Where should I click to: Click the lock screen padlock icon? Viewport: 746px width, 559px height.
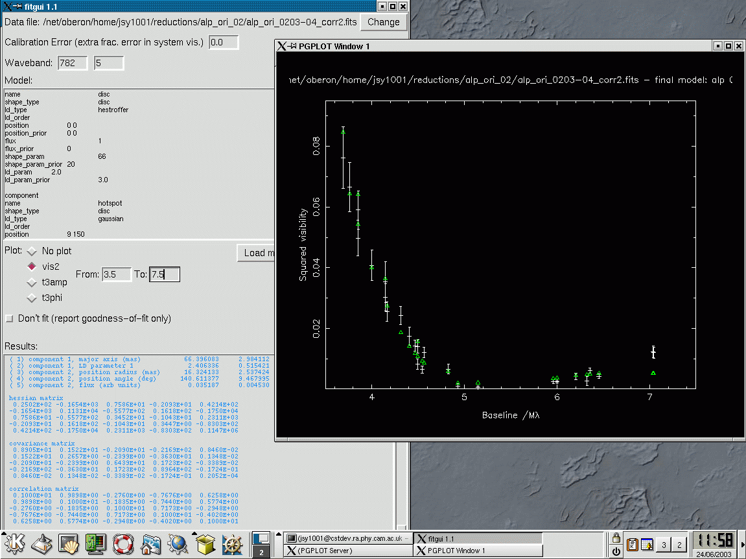pyautogui.click(x=616, y=538)
